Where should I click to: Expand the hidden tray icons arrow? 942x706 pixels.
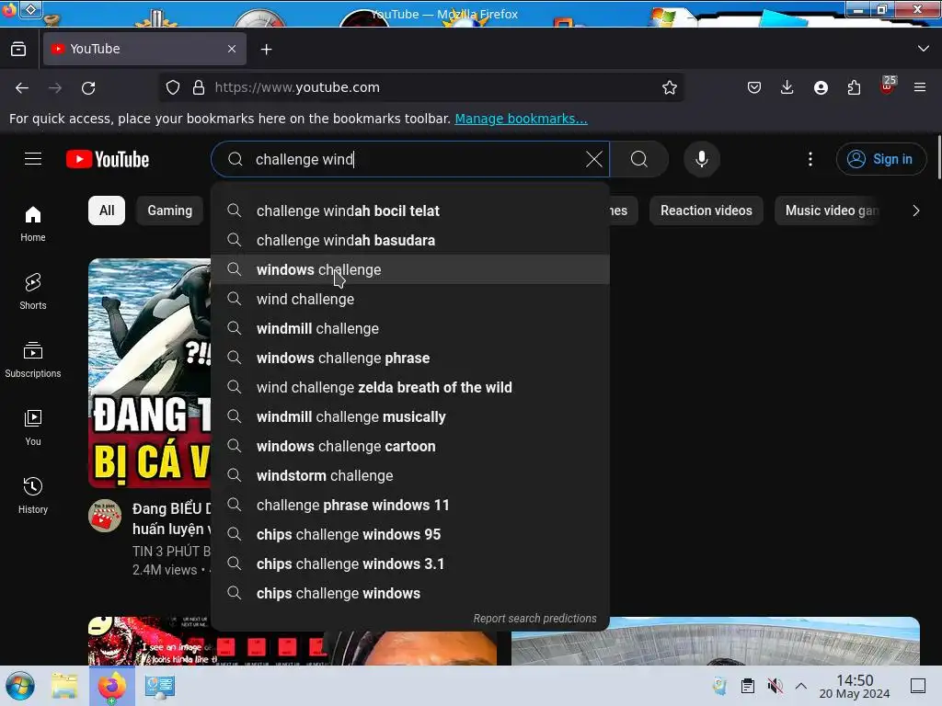coord(801,686)
